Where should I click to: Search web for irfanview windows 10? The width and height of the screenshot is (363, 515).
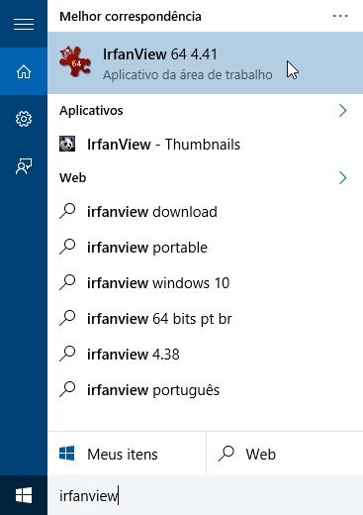point(205,283)
